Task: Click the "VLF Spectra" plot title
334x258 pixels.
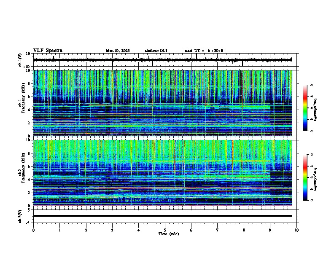Action: click(x=48, y=51)
